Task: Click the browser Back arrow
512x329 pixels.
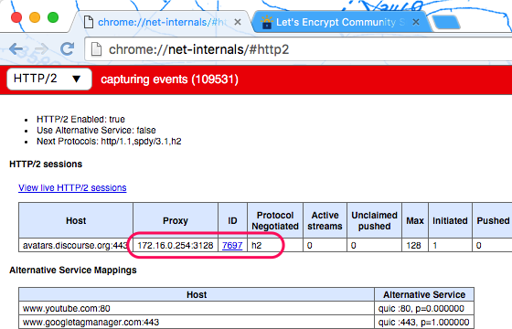Action: (16, 49)
